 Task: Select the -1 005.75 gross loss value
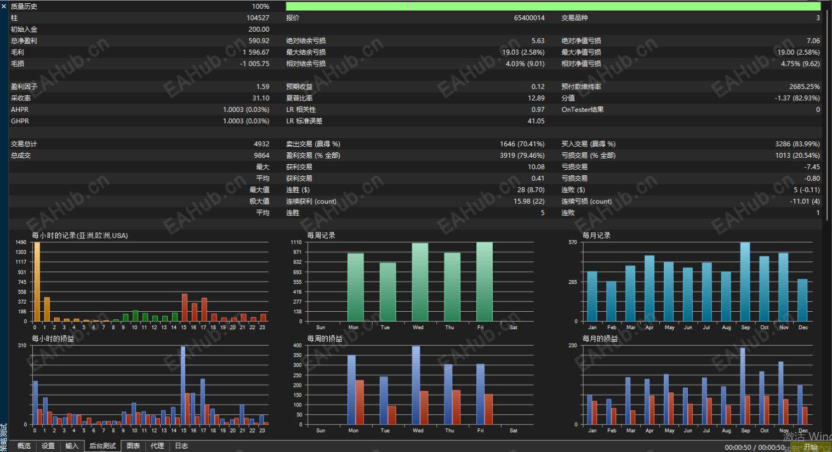point(255,64)
